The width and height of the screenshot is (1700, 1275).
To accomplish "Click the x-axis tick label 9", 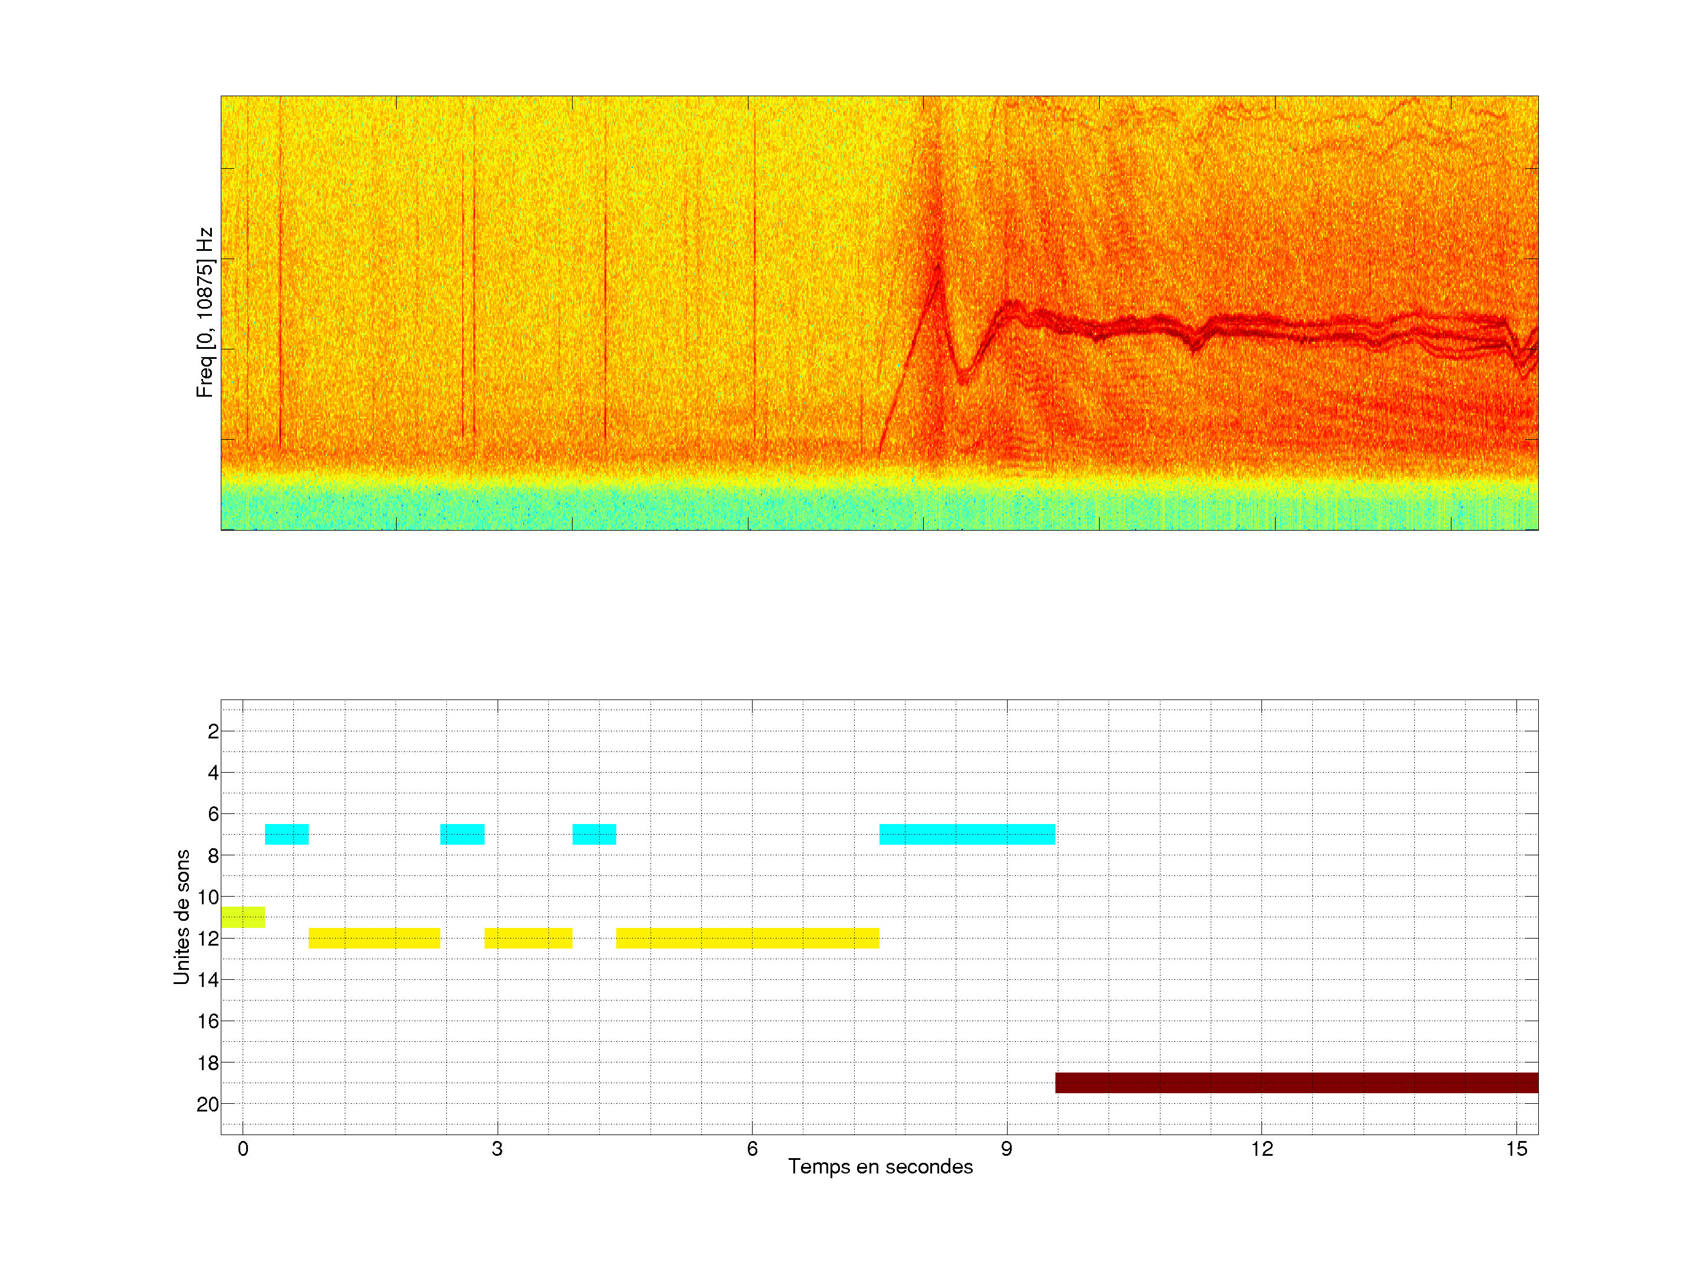I will [x=1006, y=1149].
